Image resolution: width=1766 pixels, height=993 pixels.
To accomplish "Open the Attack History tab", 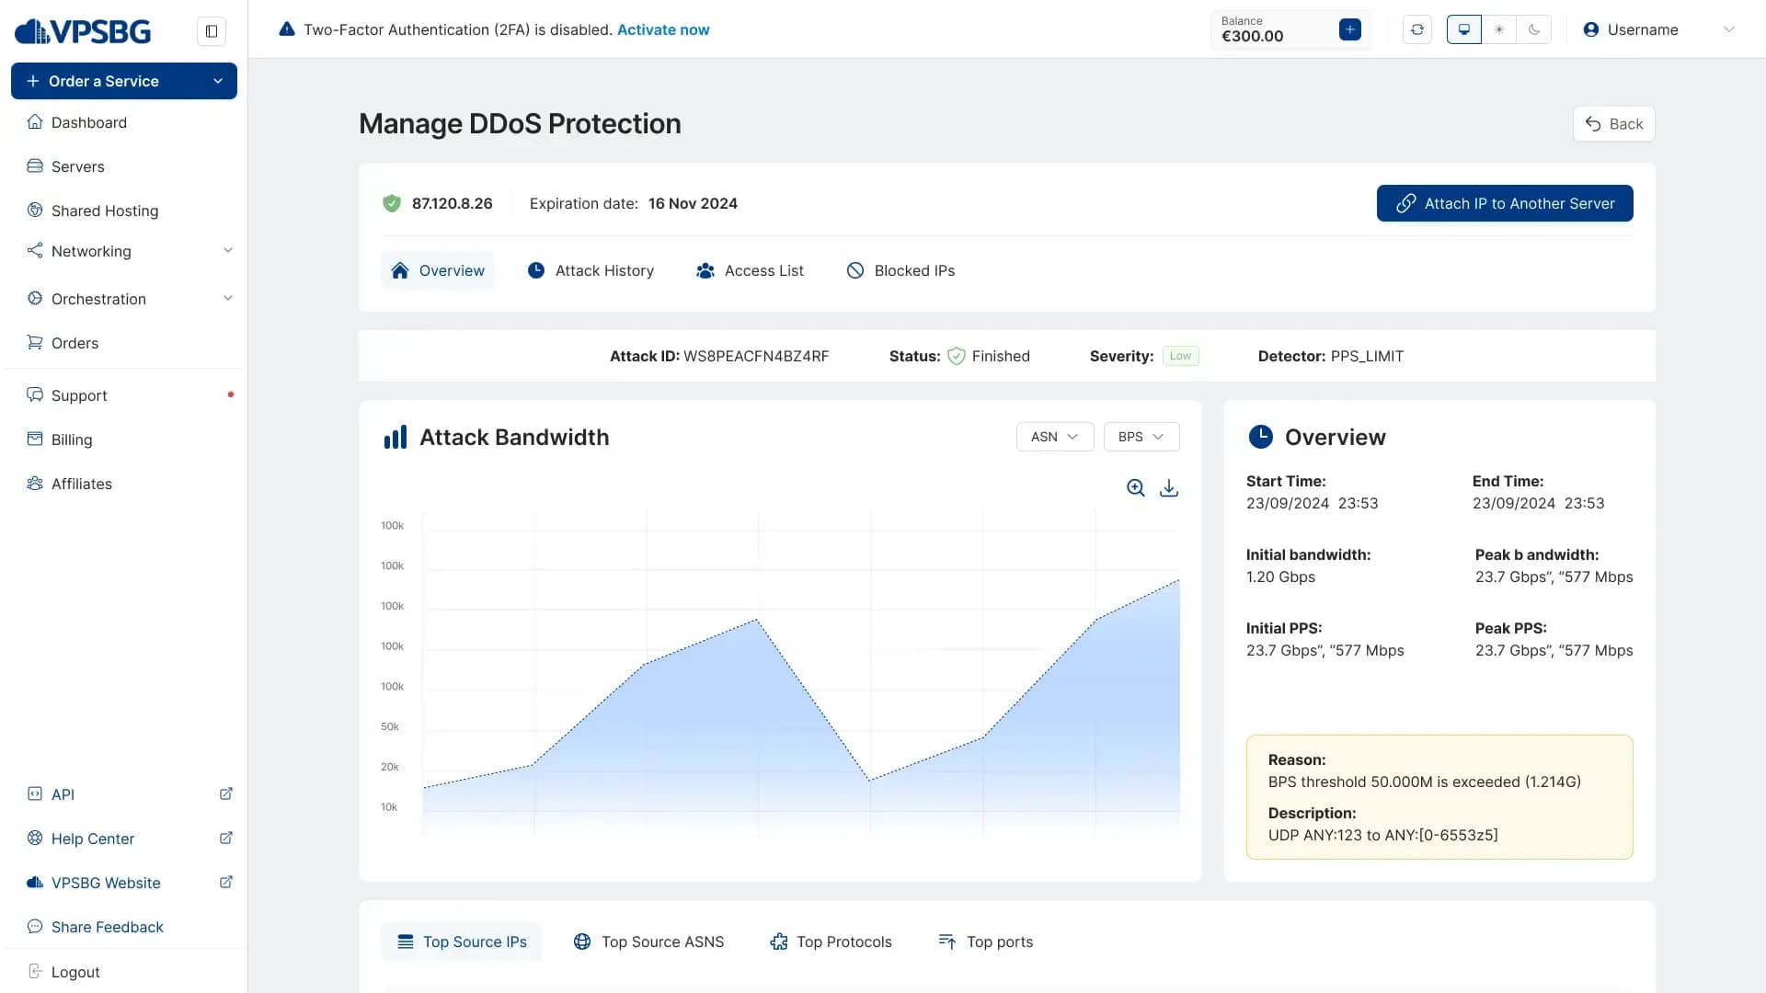I will coord(591,270).
